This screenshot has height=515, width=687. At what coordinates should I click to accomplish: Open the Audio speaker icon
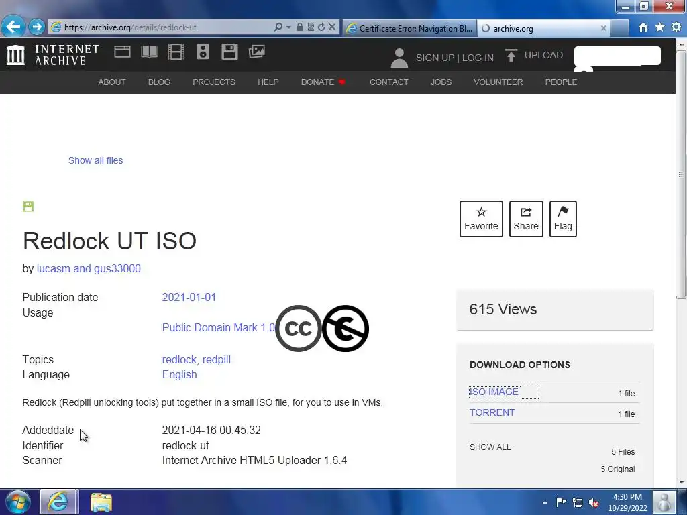tap(203, 52)
